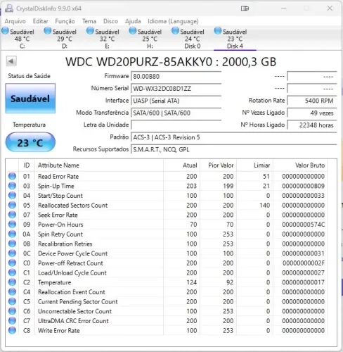Open the Editar menu
343x352 pixels.
[x=40, y=21]
